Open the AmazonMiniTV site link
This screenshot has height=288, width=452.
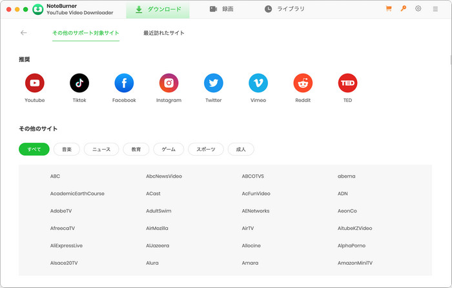(355, 263)
